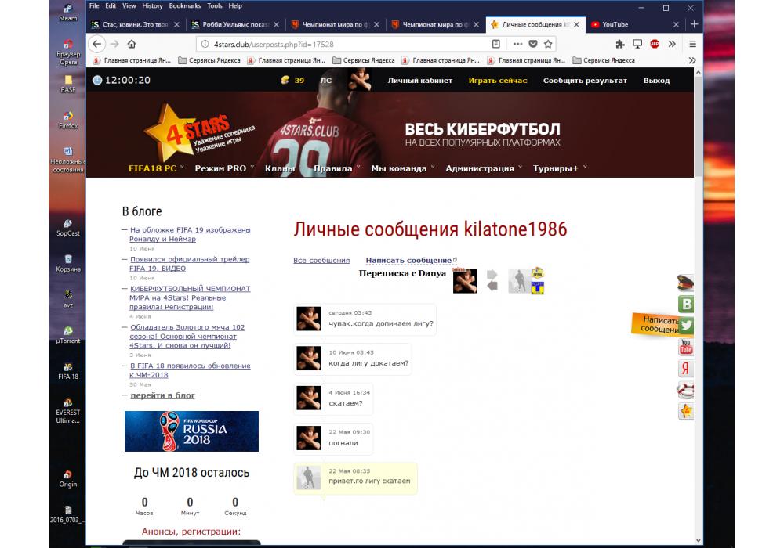Click the Все сообщения link
784x548 pixels.
321,261
